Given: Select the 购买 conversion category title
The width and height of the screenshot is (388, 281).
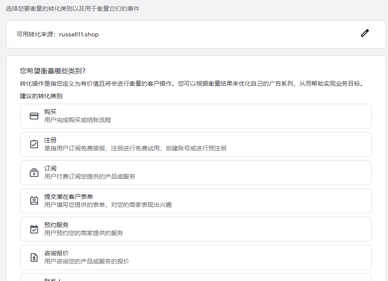Looking at the screenshot, I should point(50,112).
